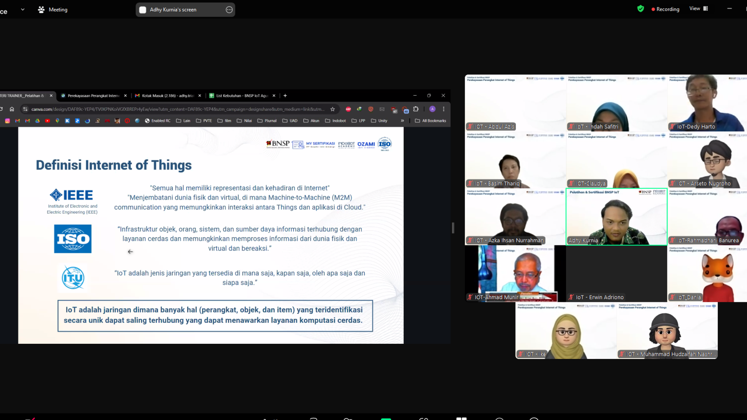This screenshot has width=747, height=420.
Task: Click muted mic icon on Azka Ihsan tile
Action: coord(470,240)
